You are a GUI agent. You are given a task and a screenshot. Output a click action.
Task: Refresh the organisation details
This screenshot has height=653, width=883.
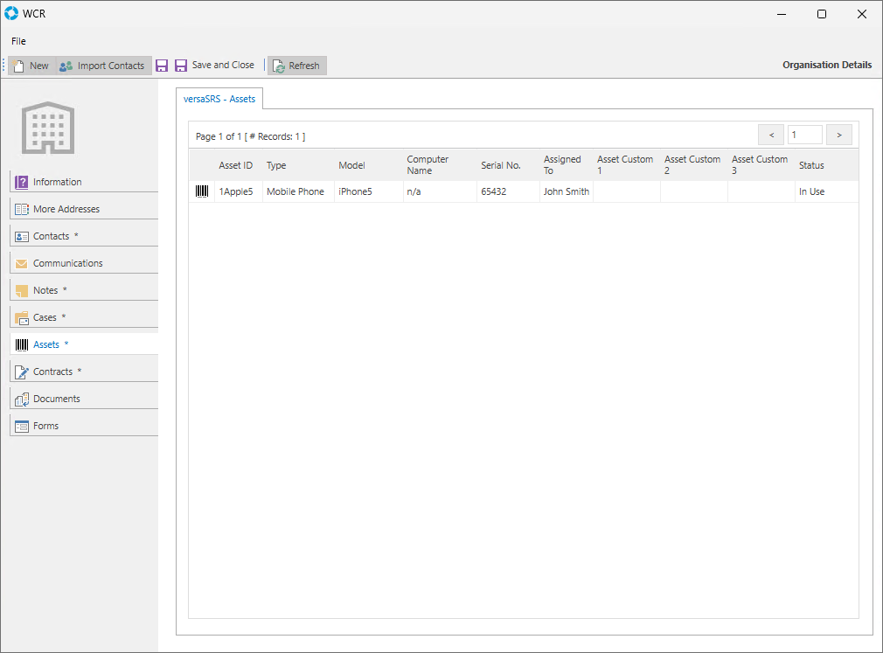point(296,66)
